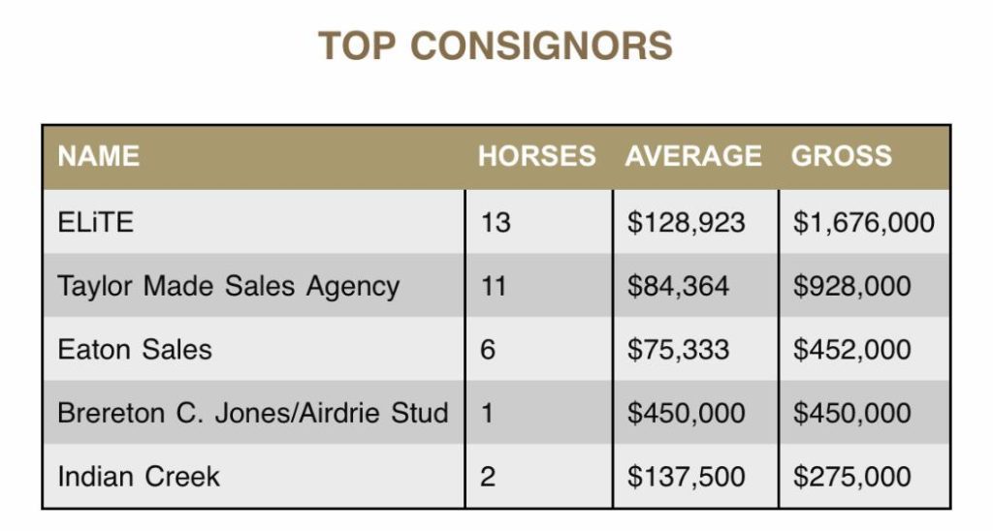
Task: Click the TOP CONSIGNORS title
Action: point(496,46)
